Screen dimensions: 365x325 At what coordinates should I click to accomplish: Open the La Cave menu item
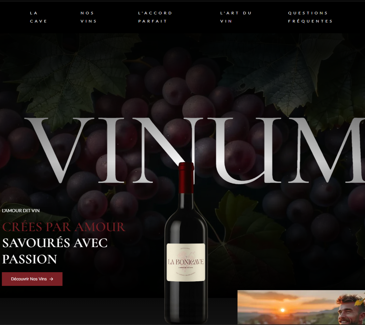tap(39, 17)
